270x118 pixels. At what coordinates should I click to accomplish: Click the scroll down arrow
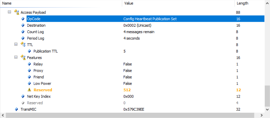pyautogui.click(x=267, y=109)
